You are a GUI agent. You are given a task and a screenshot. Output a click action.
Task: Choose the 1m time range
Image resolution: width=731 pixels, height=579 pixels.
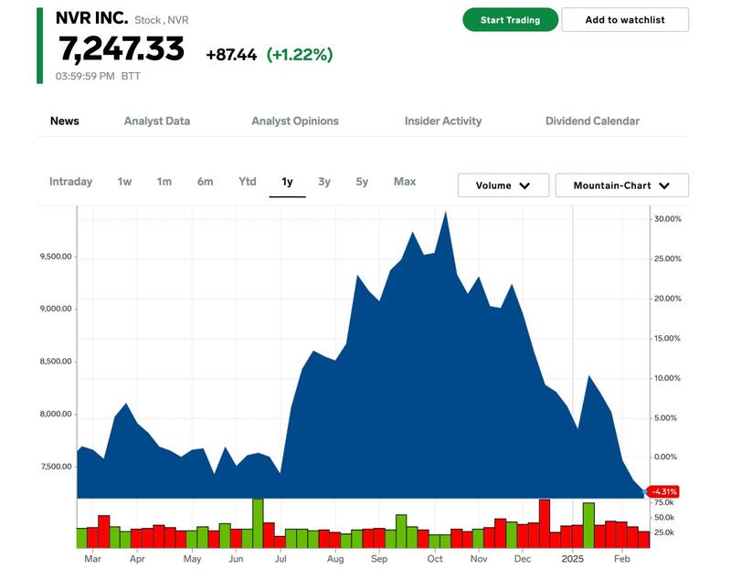click(164, 182)
